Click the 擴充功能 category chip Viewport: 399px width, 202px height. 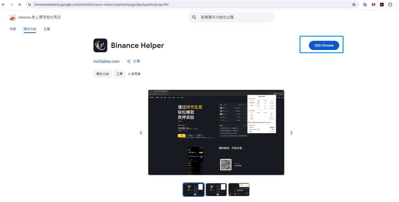click(x=102, y=74)
